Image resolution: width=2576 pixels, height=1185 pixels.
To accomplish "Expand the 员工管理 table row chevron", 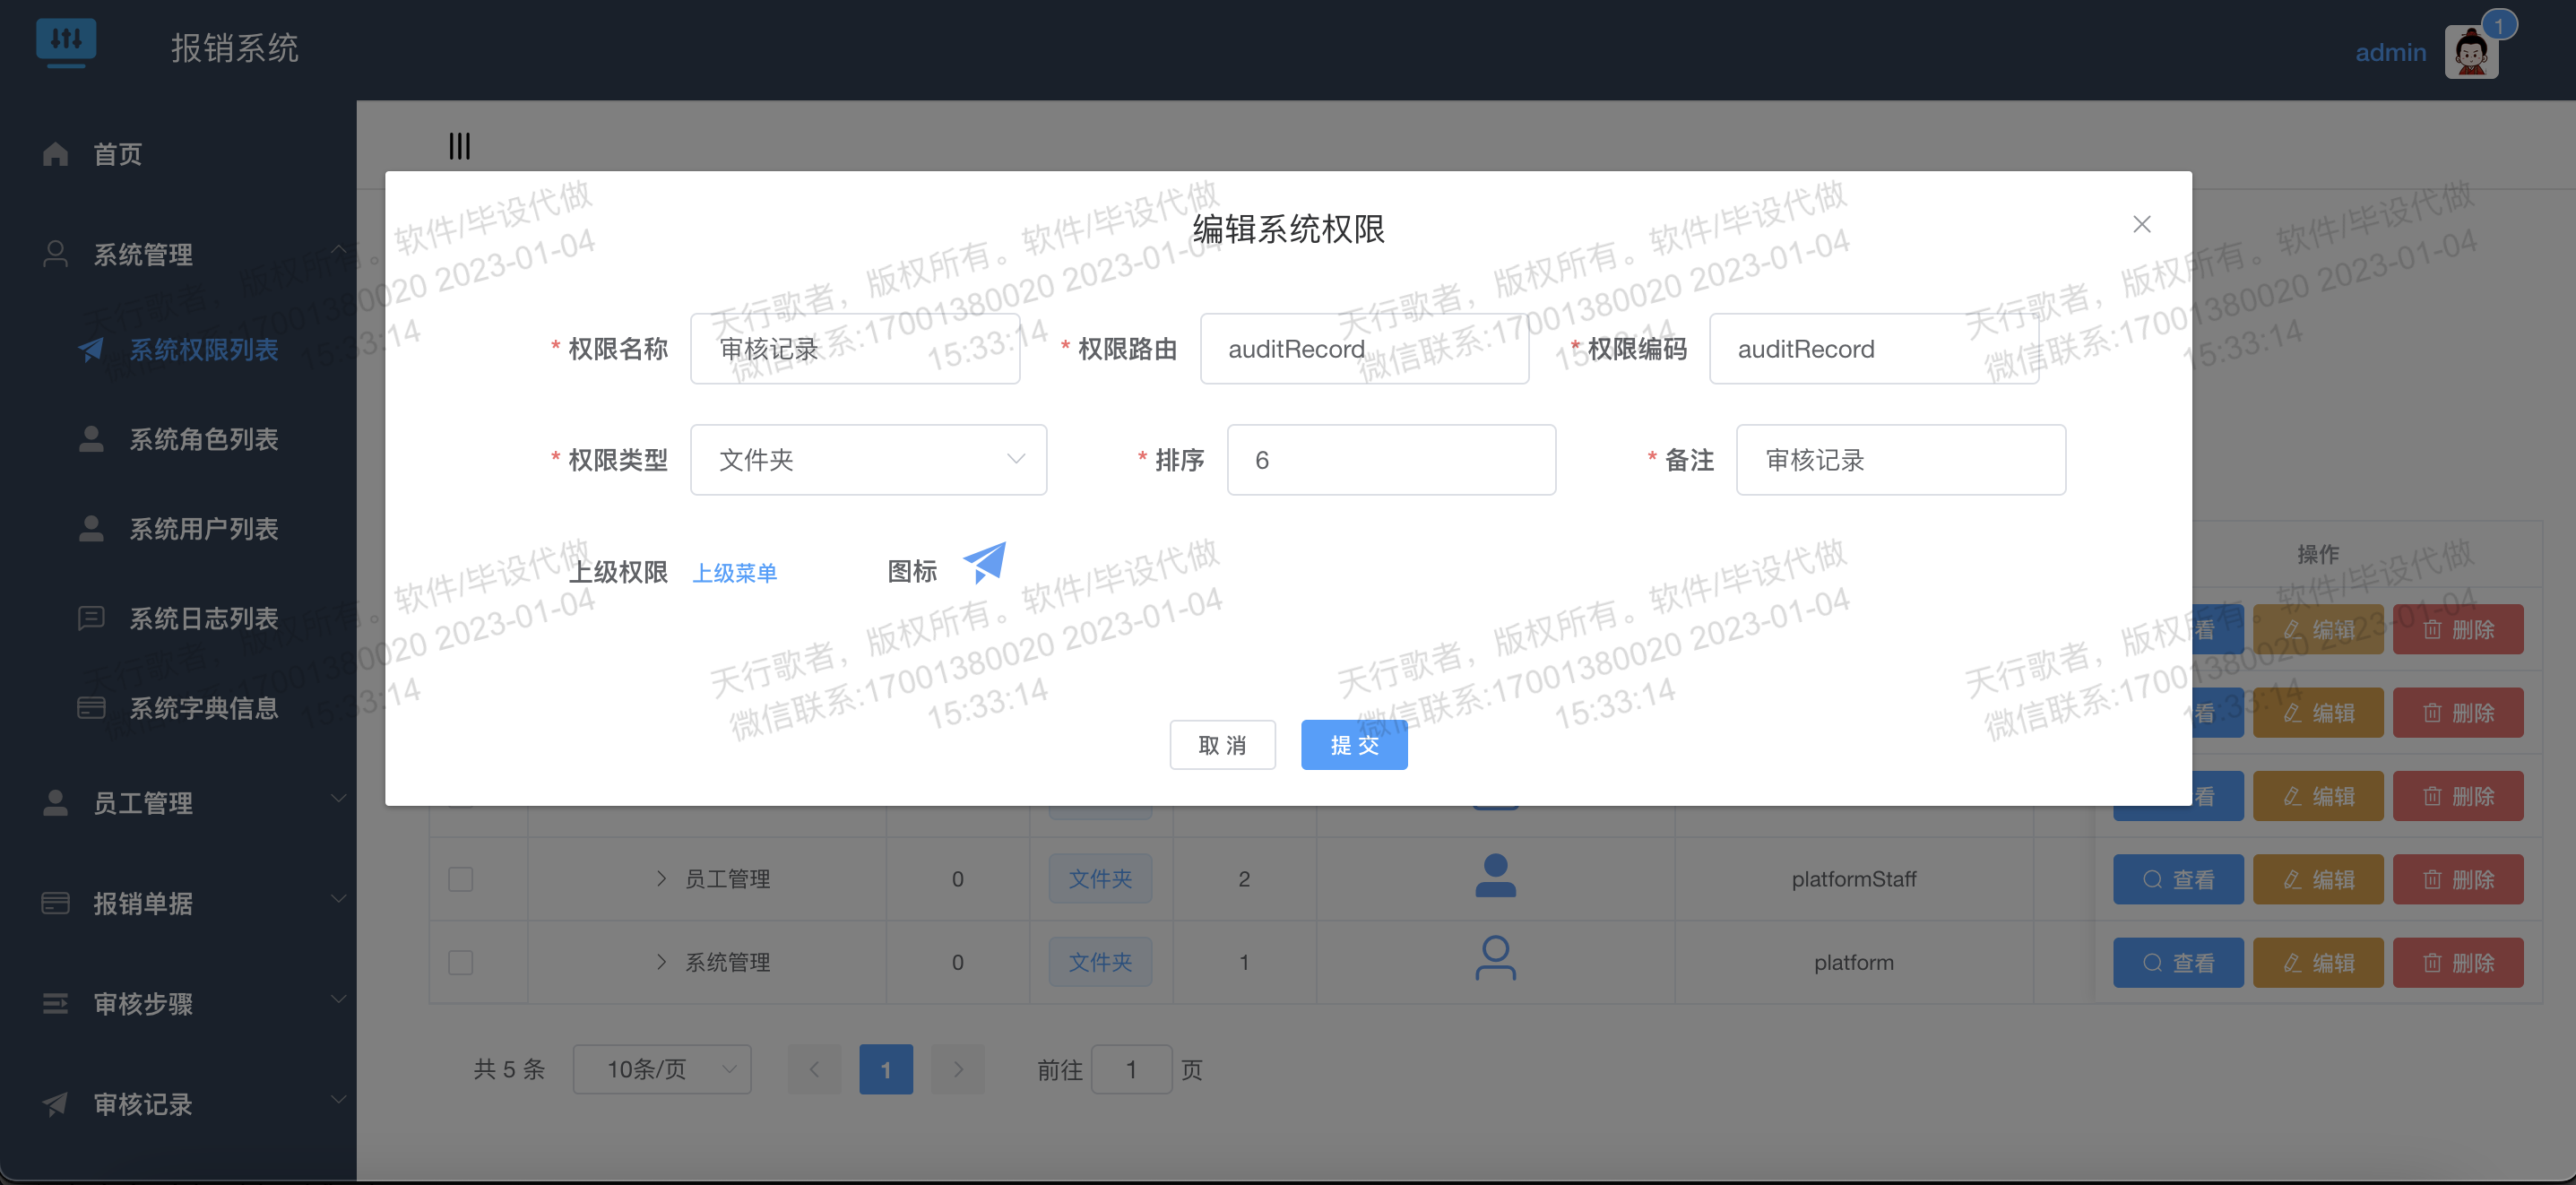I will (661, 878).
